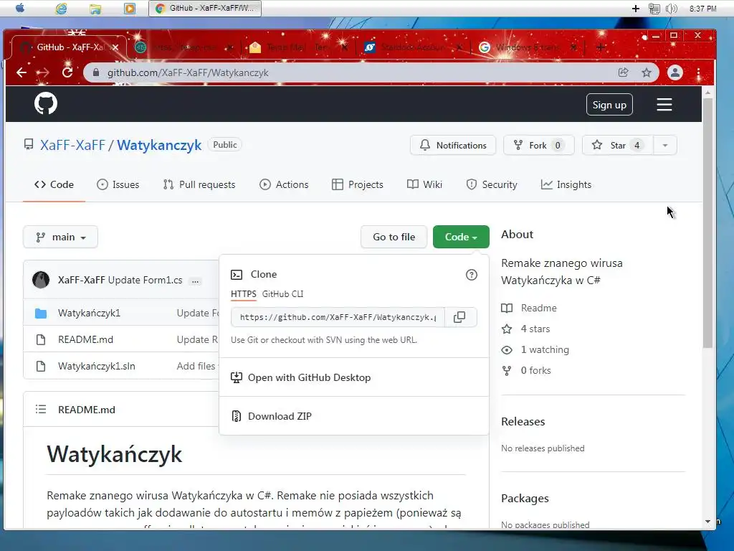Viewport: 734px width, 551px height.
Task: Click the share page icon in address bar
Action: (623, 72)
